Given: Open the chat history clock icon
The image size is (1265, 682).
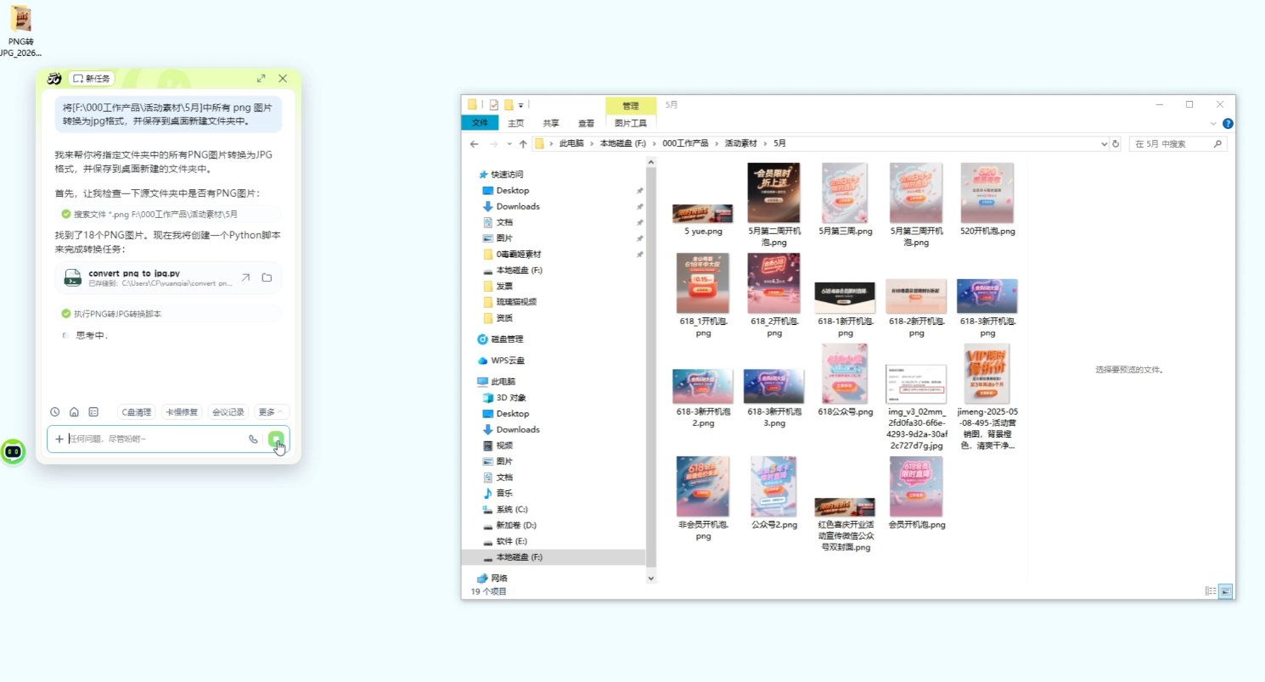Looking at the screenshot, I should tap(55, 412).
